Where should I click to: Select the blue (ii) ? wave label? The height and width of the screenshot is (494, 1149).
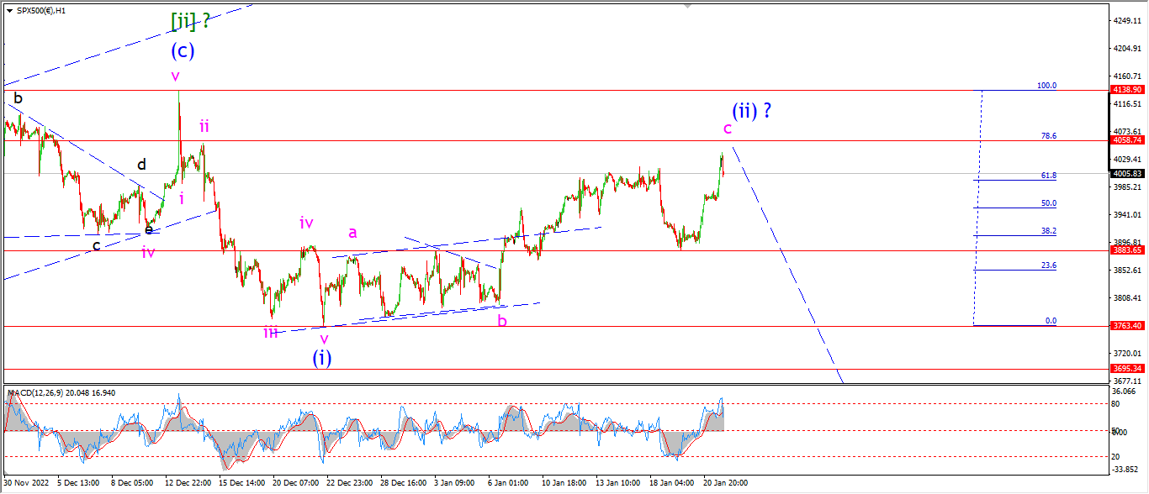click(752, 110)
